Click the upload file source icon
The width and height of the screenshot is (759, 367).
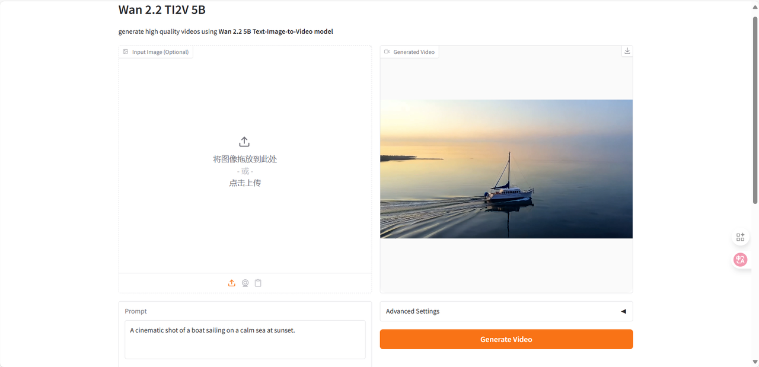pos(232,283)
